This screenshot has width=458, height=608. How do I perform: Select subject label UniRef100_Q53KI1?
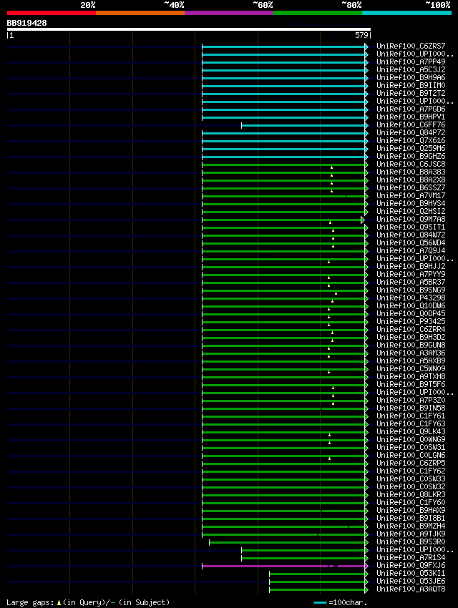411,573
